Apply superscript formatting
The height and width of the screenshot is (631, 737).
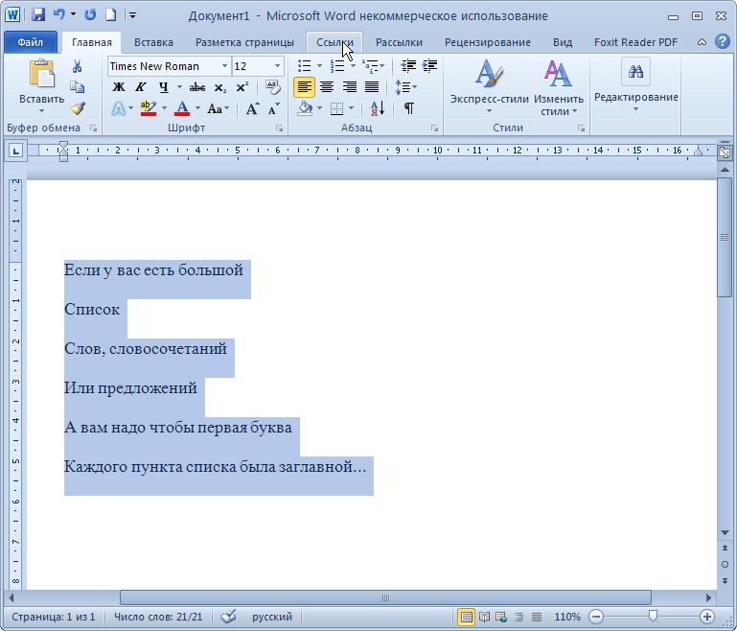242,87
